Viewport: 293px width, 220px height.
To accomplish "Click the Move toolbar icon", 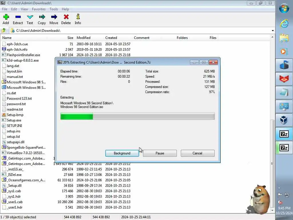I will coord(54,17).
